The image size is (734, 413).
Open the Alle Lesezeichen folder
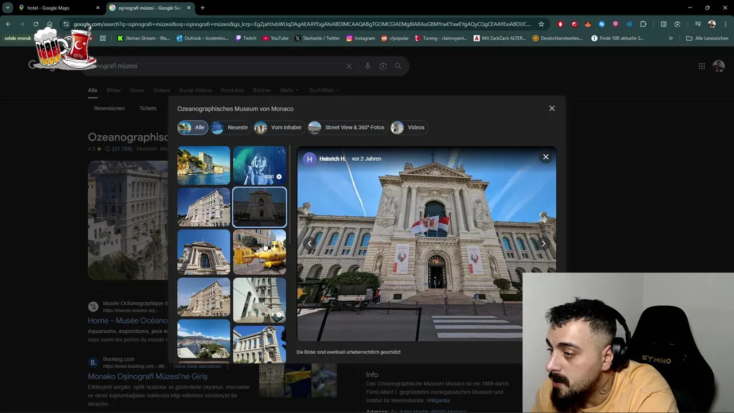[x=707, y=38]
